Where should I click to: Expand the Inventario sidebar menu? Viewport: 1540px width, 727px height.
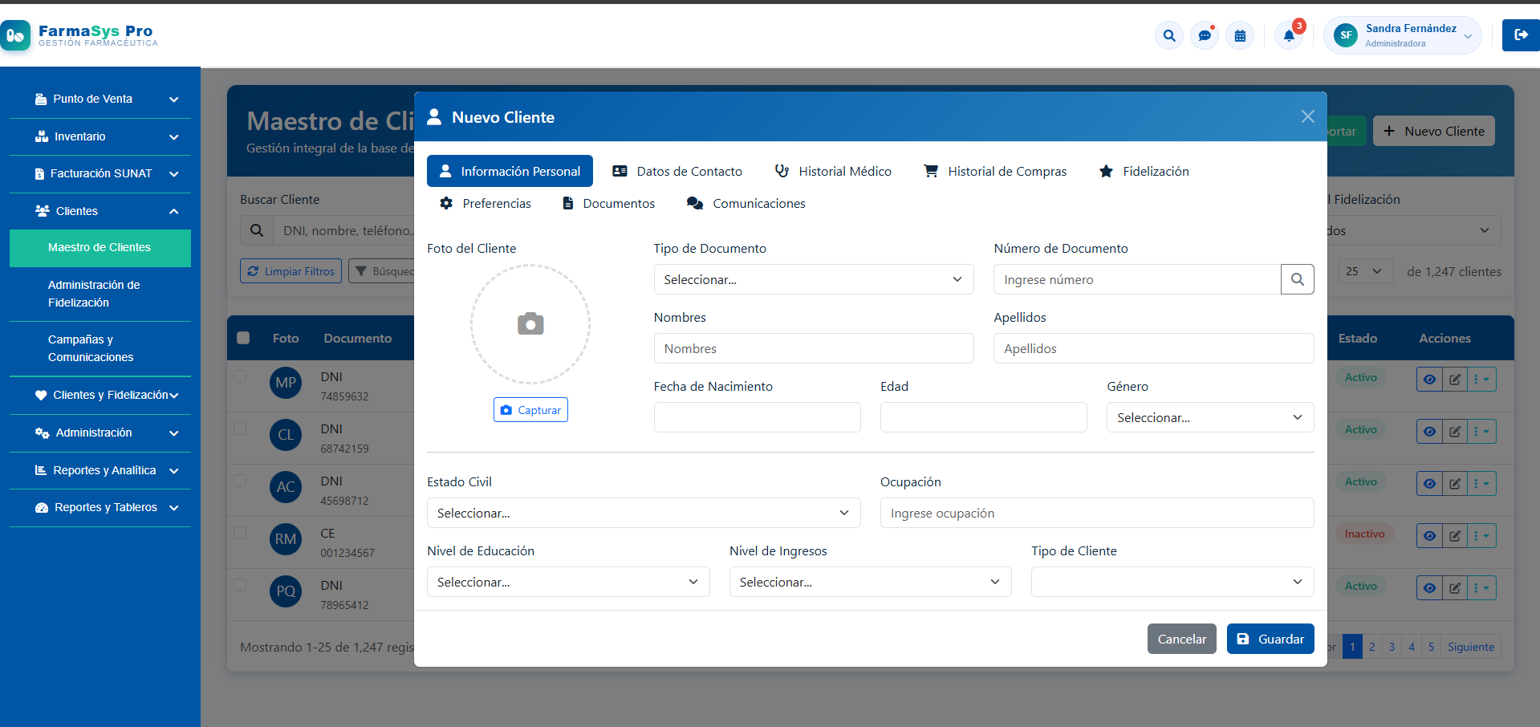[x=100, y=136]
